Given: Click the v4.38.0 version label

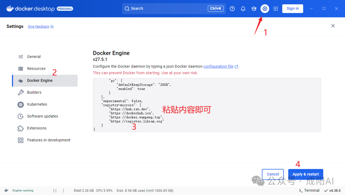Looking at the screenshot, I should 335,191.
